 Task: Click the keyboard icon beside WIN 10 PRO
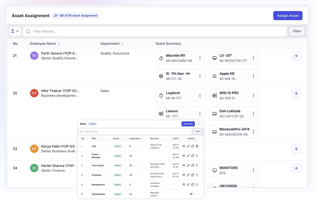214,95
